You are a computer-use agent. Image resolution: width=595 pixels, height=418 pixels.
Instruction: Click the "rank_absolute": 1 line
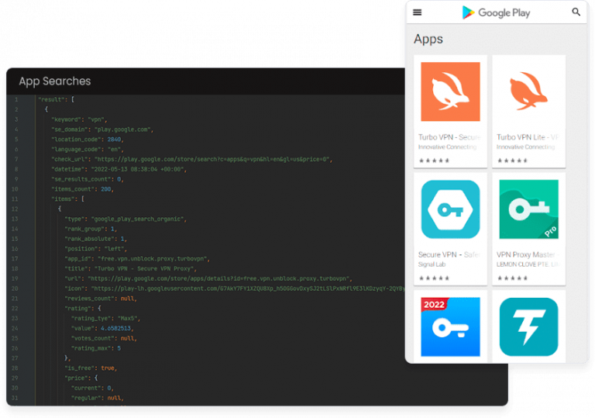click(95, 239)
